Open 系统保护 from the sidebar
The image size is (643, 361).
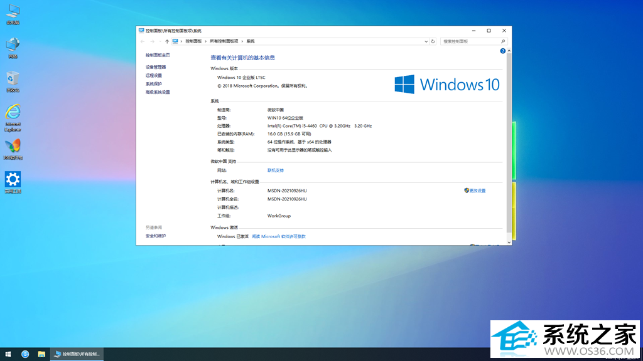point(154,84)
